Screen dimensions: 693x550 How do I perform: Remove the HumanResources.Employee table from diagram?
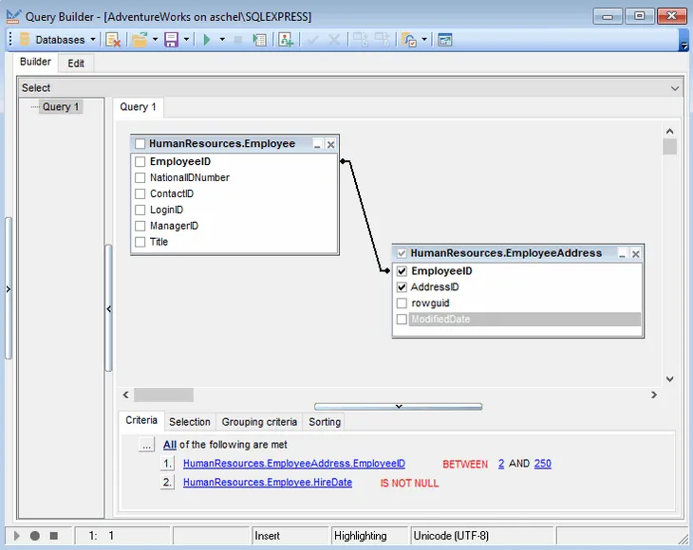tap(330, 144)
